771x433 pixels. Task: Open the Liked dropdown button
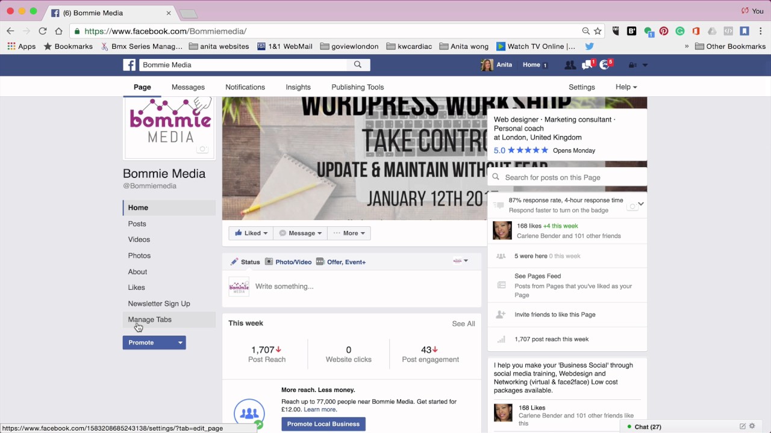coord(251,233)
